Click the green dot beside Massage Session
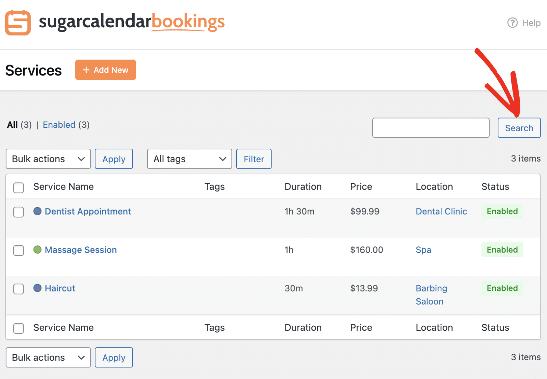Screen dimensions: 547x379 pos(37,250)
